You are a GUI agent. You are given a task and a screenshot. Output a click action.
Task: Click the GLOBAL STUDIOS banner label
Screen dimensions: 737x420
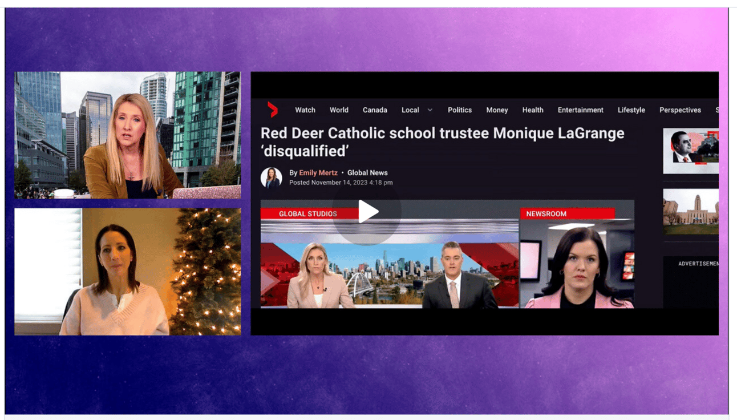click(x=308, y=214)
